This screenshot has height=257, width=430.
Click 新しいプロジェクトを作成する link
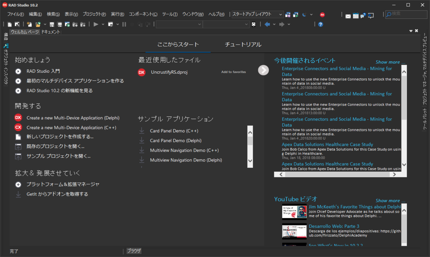(60, 136)
